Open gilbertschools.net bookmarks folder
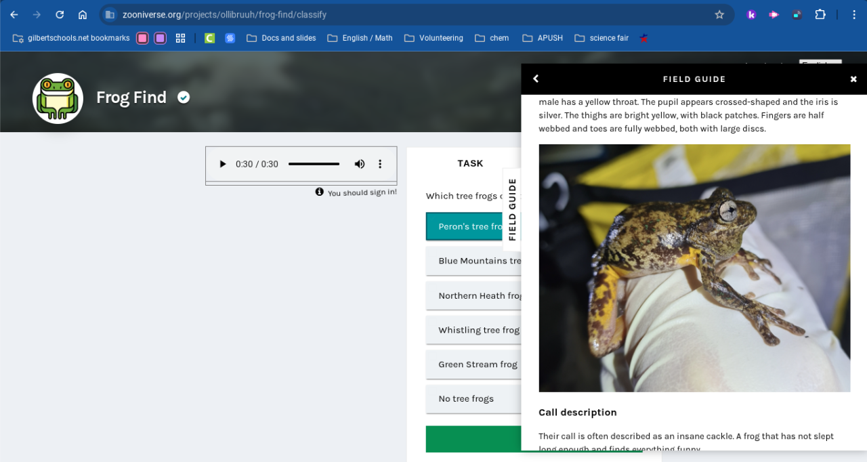Screen dimensions: 867x462 71,38
